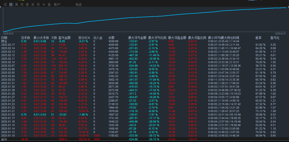The height and width of the screenshot is (142, 289).
Task: Sort by the 盈亏金额 column header
Action: pos(64,38)
